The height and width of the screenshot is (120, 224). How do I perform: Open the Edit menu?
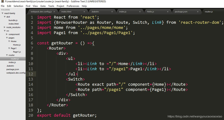click(9, 6)
